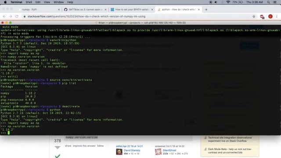Open the Chrome three-dot menu
Image resolution: width=281 pixels, height=158 pixels.
pyautogui.click(x=277, y=16)
